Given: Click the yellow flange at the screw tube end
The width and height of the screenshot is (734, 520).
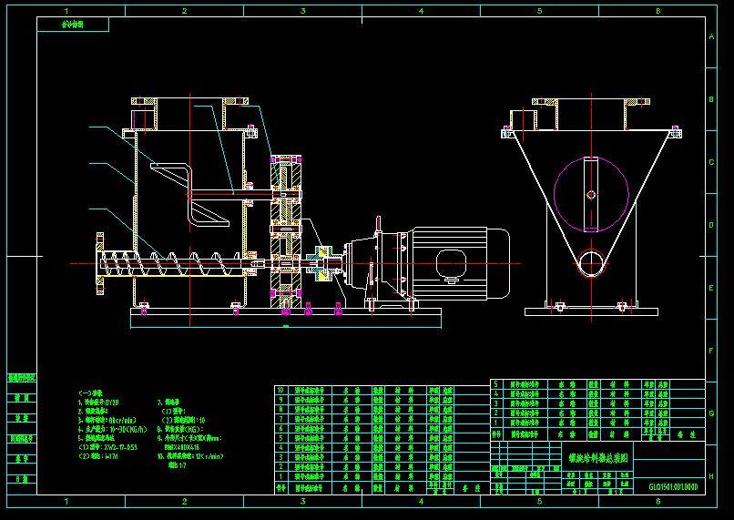Looking at the screenshot, I should pos(99,264).
